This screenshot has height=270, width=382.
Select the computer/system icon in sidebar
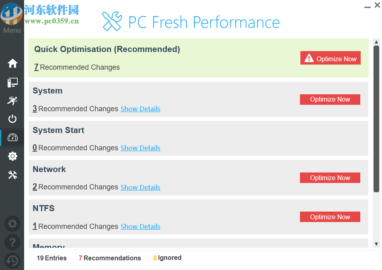pos(12,82)
